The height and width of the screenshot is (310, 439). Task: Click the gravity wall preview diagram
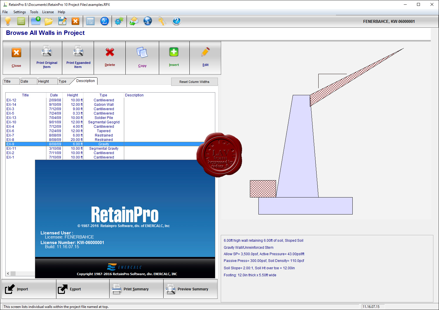click(327, 131)
